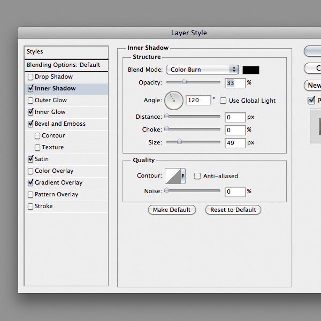Open the Bevel and Emboss settings label
The height and width of the screenshot is (321, 321).
pos(60,124)
